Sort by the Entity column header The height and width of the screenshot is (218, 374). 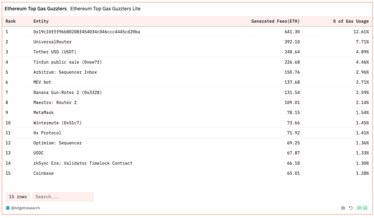[x=41, y=21]
